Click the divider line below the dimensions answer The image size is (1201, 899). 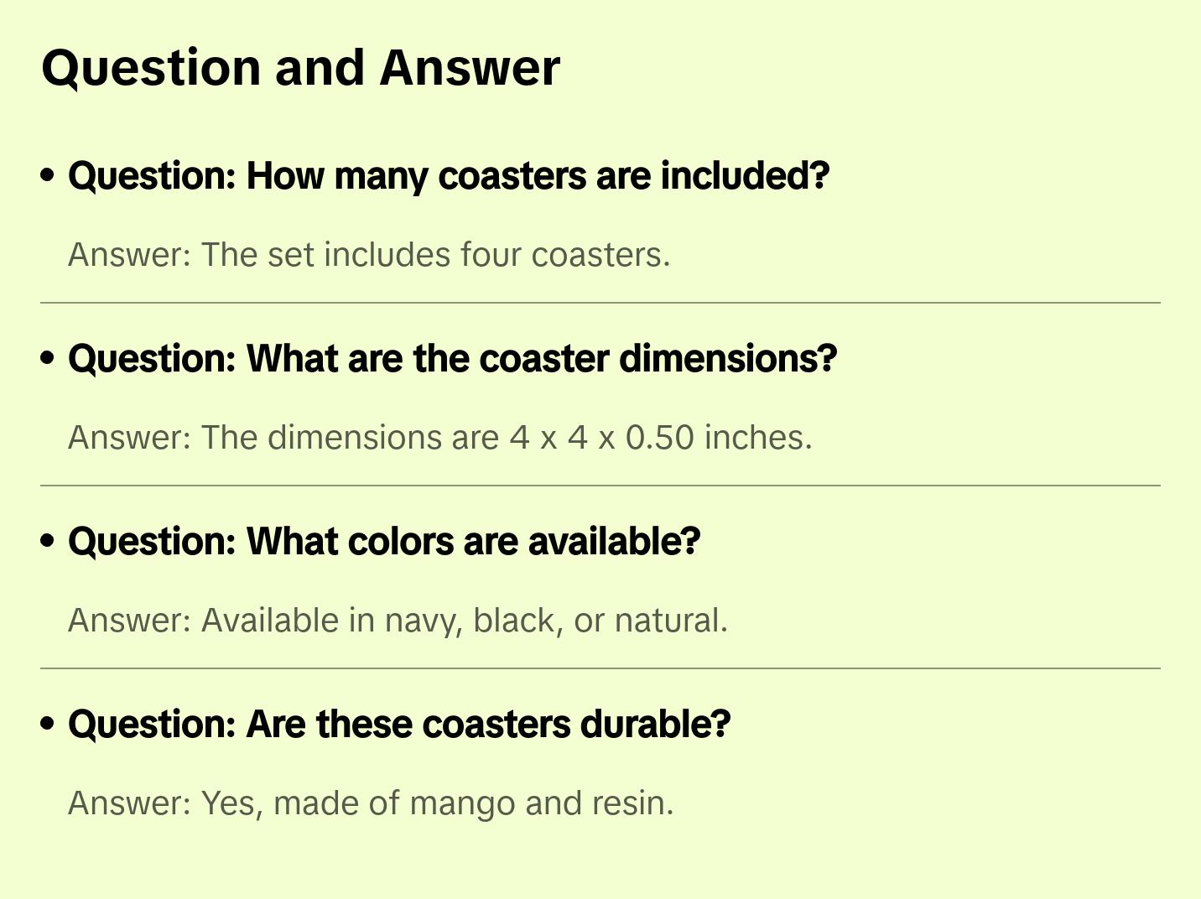(x=600, y=486)
